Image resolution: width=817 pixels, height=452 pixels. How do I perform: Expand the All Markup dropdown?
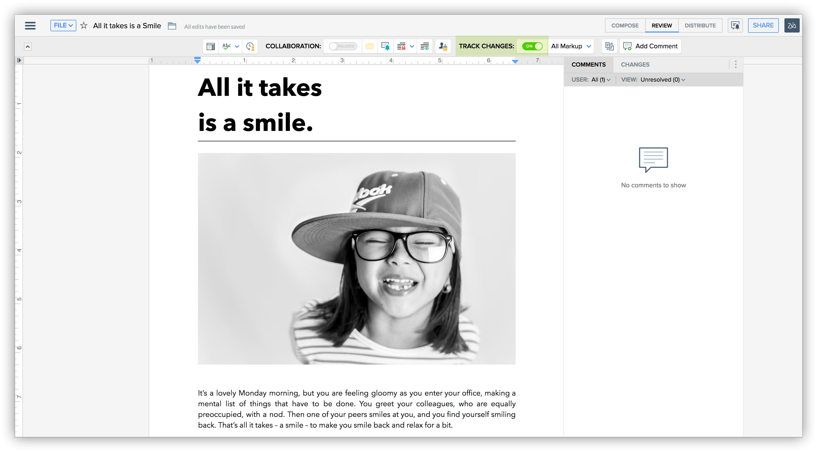pos(571,46)
